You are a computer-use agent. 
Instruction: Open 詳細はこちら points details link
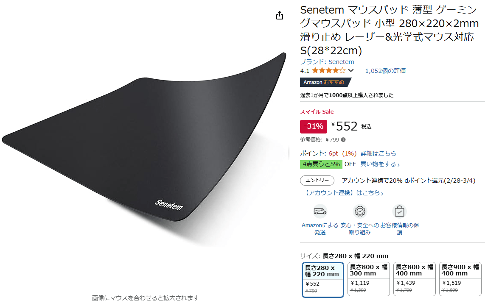(378, 153)
